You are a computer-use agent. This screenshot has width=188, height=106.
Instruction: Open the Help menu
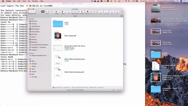(42, 1)
